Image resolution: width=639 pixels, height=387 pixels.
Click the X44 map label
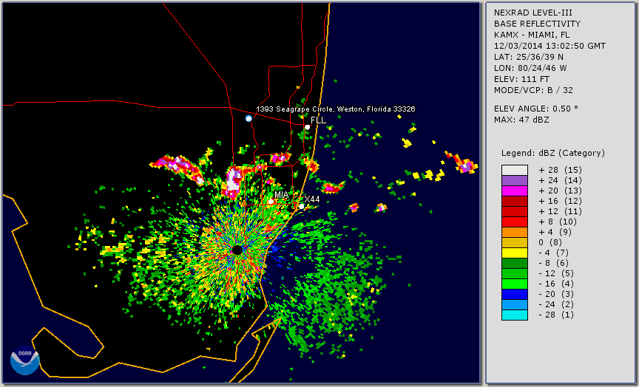(312, 199)
